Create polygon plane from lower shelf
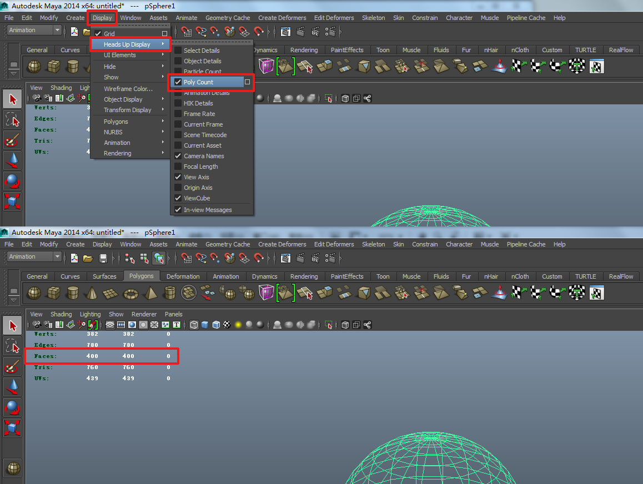The image size is (643, 484). [110, 293]
